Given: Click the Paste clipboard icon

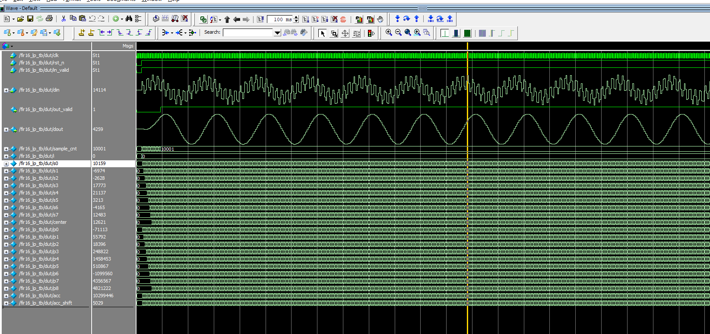Looking at the screenshot, I should (82, 19).
